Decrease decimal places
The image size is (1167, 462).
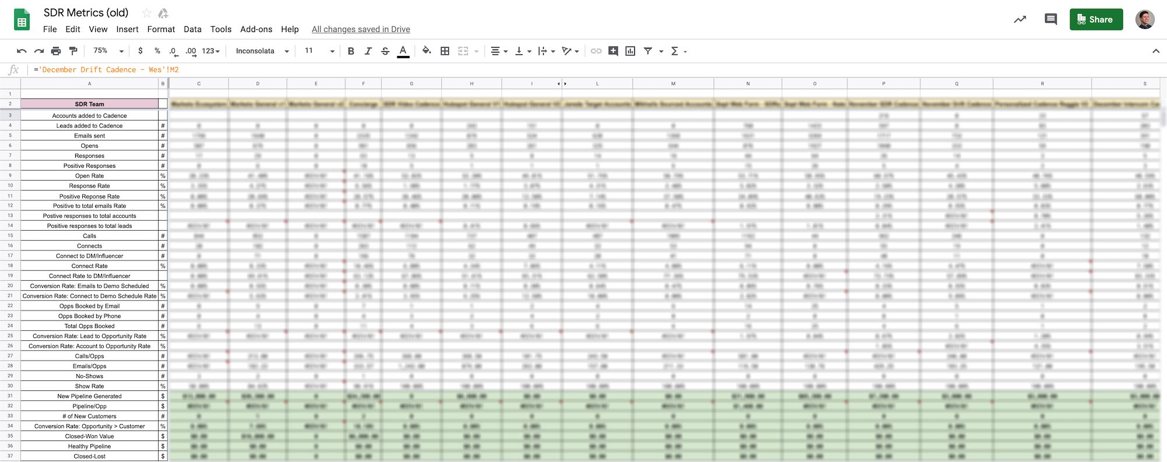[173, 51]
